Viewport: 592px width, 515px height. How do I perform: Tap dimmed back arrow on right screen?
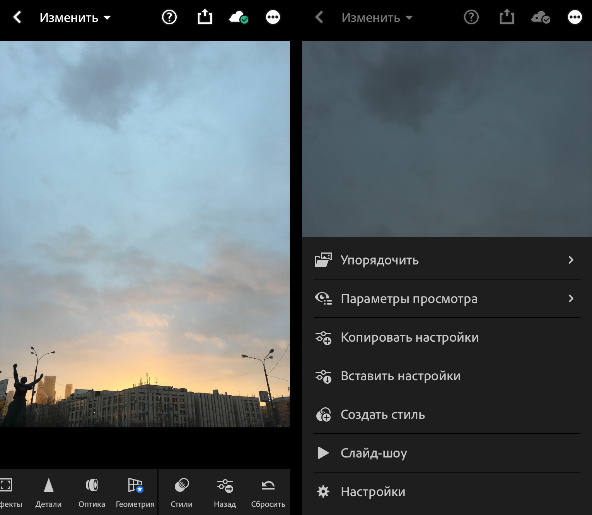[x=319, y=17]
